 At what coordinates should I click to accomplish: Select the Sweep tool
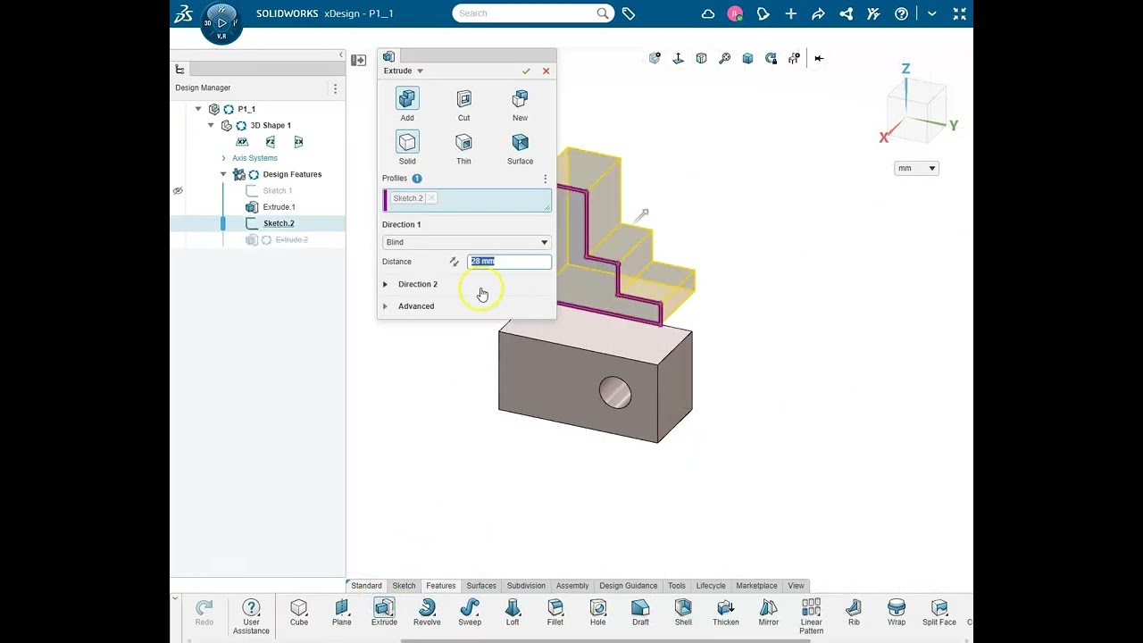point(470,613)
